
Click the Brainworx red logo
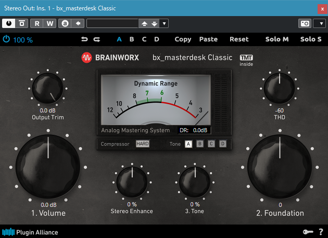(x=86, y=58)
